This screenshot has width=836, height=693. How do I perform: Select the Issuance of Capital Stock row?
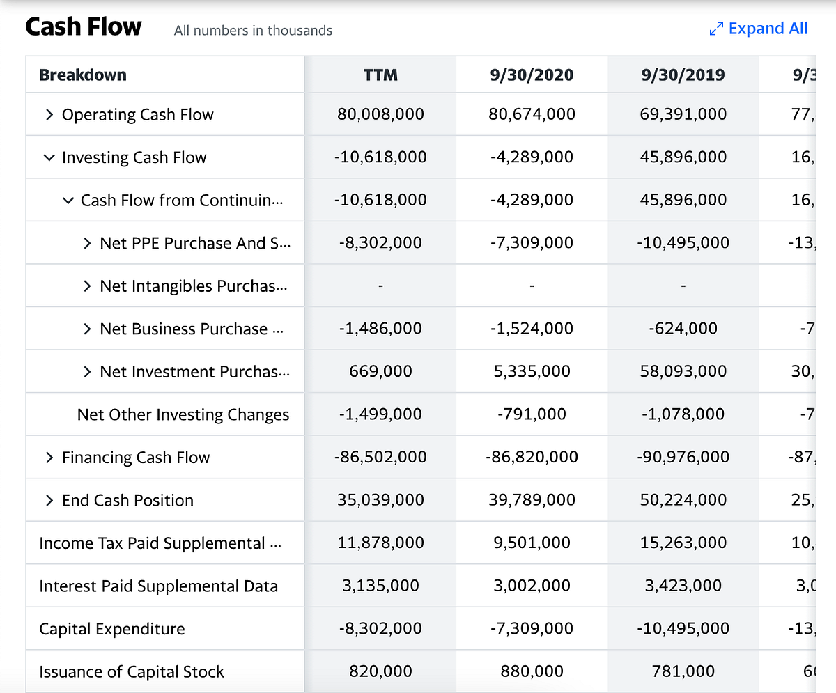point(130,671)
